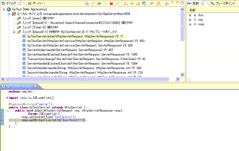239x151 pixels.
Task: Click Debug view scroll right arrow
Action: click(178, 79)
